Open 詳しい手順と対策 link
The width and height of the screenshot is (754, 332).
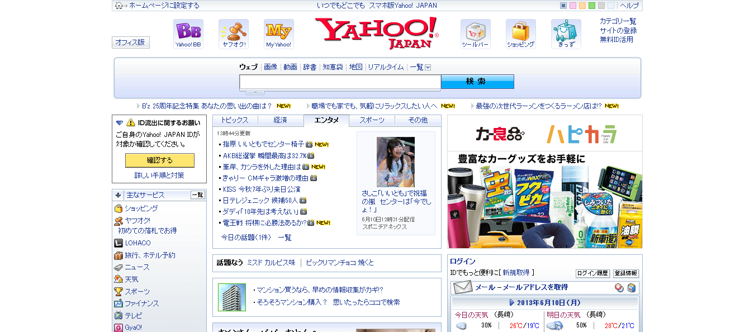pos(159,176)
